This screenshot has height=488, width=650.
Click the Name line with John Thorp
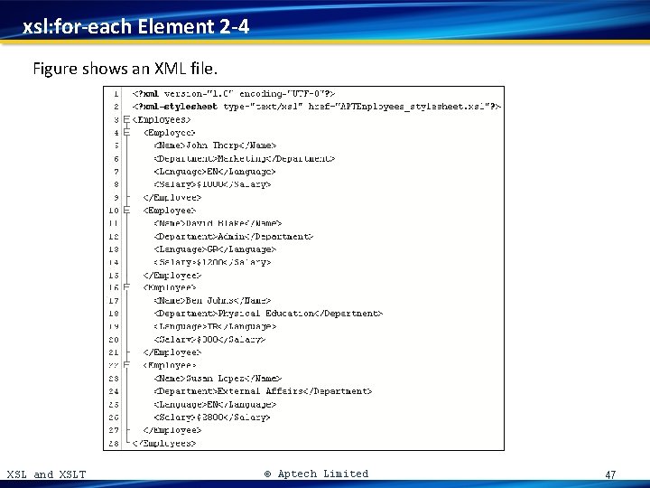tap(215, 145)
